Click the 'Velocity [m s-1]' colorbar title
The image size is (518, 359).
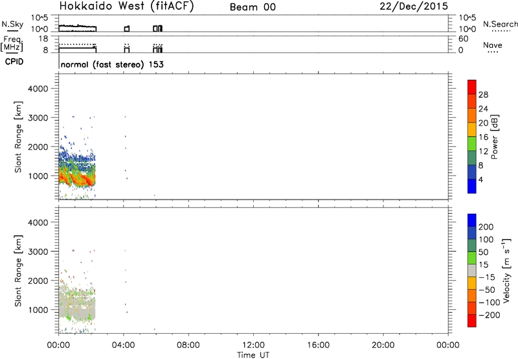pyautogui.click(x=506, y=270)
